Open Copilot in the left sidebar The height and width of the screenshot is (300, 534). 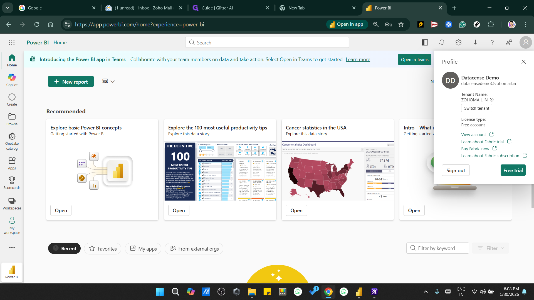pos(12,80)
